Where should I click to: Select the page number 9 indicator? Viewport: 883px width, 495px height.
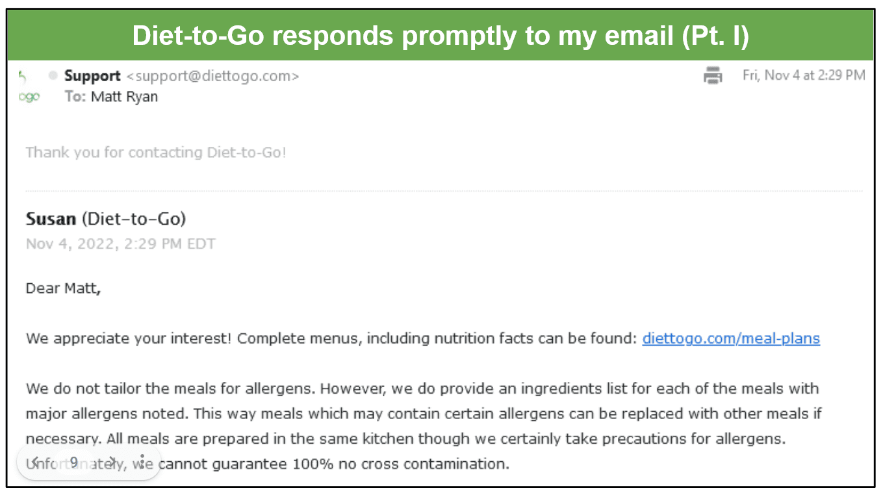(74, 463)
